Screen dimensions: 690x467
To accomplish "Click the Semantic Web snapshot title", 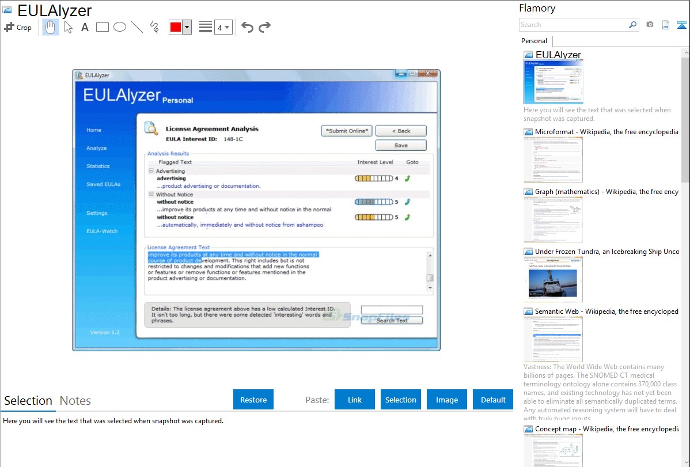I will (607, 312).
